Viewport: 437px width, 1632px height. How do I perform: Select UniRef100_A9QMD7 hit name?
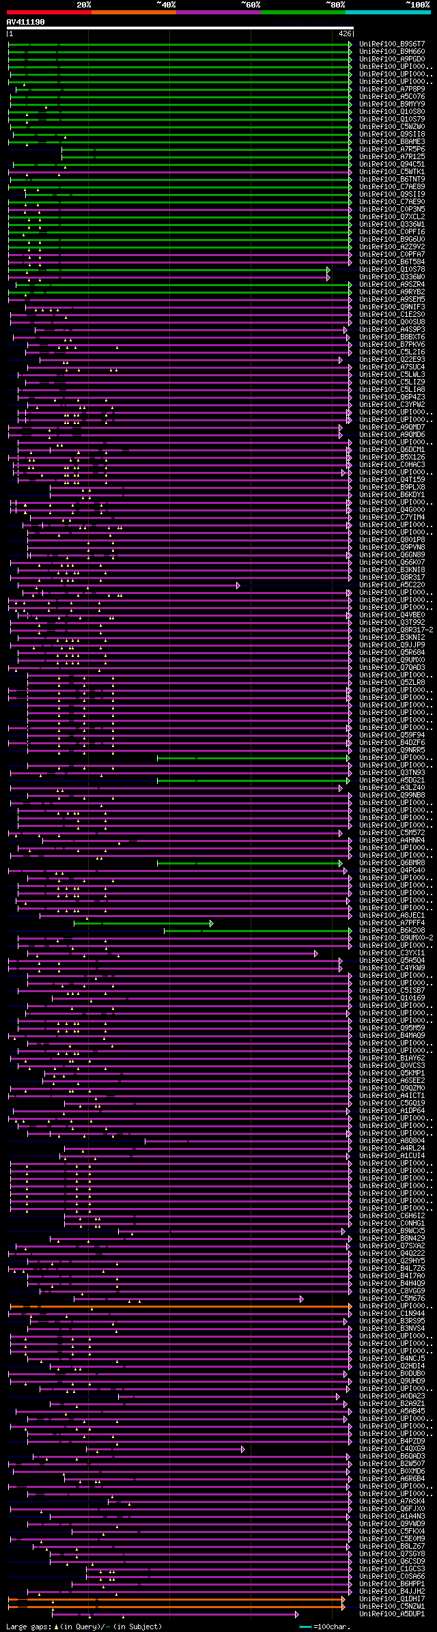click(x=392, y=427)
